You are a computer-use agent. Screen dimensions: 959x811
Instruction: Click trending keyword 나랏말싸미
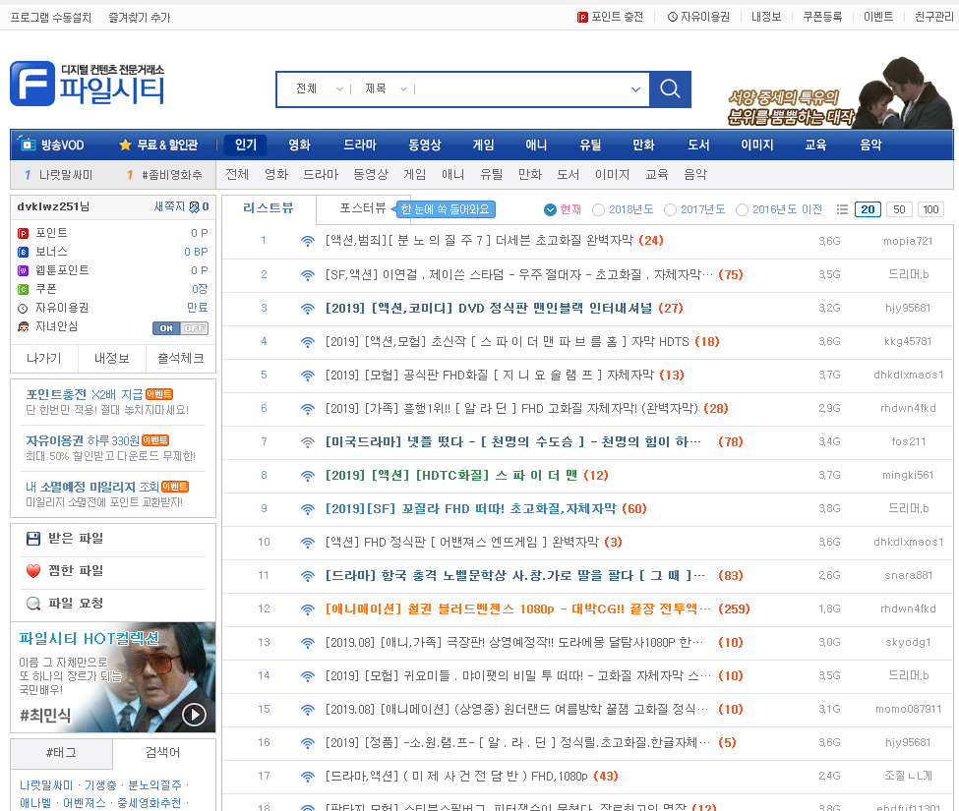tap(66, 175)
